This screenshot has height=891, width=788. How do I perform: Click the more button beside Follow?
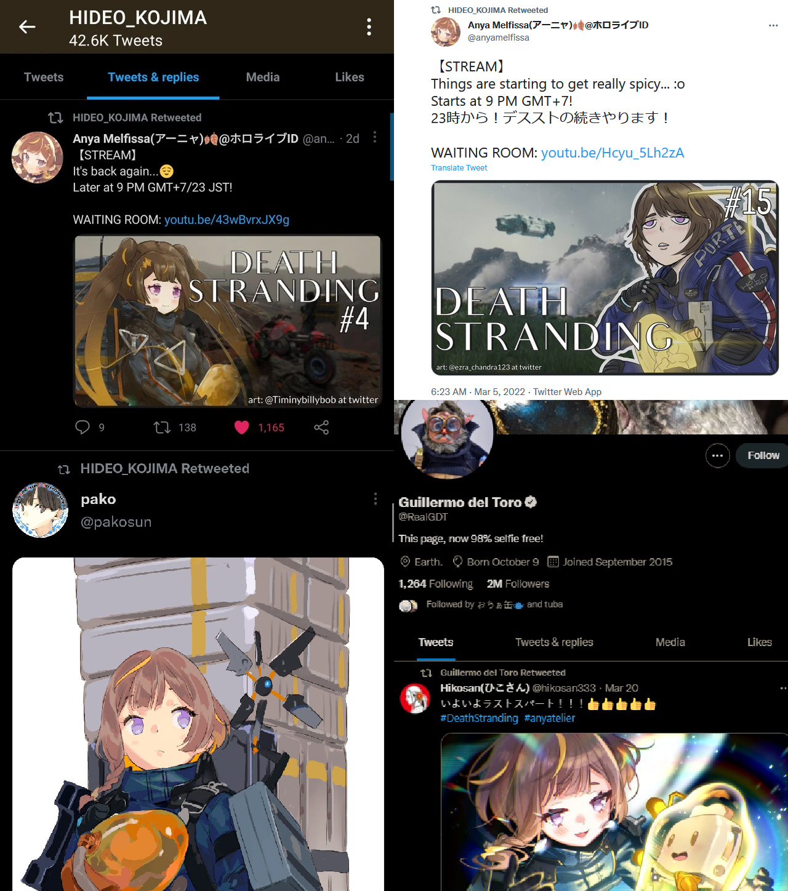718,455
